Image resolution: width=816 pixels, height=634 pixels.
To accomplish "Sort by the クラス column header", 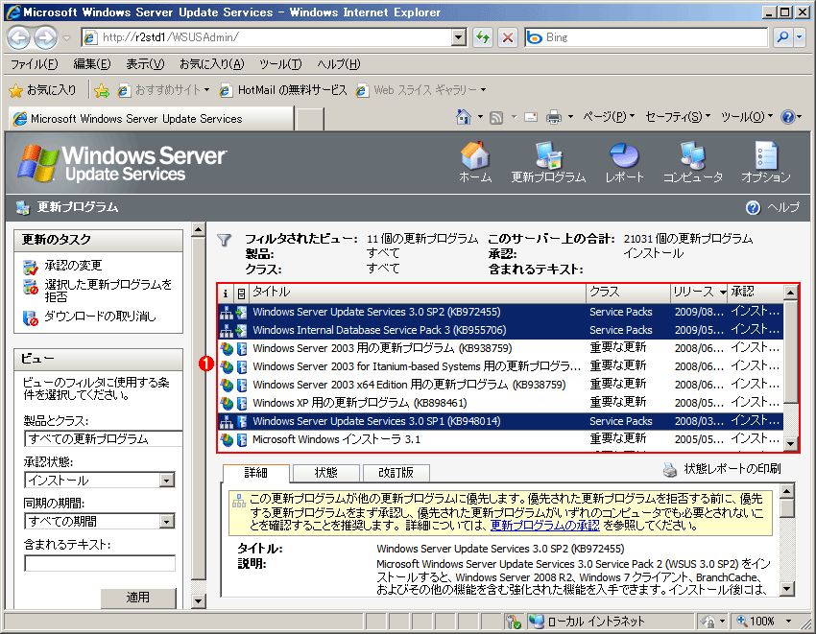I will click(628, 293).
